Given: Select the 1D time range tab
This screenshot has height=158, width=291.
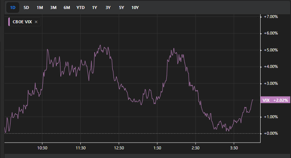Looking at the screenshot, I should tap(13, 8).
